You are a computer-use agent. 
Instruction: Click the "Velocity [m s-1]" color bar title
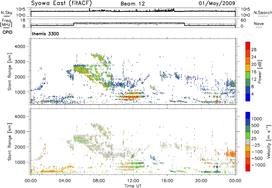[269, 142]
